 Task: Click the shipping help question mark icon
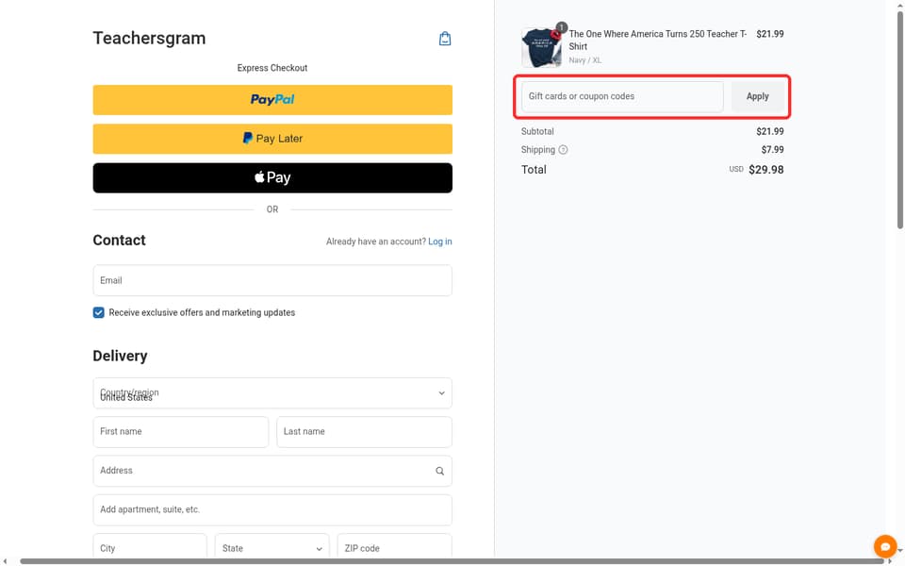[563, 150]
